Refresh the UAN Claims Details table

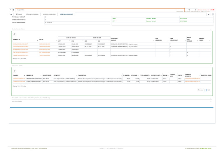coord(14,71)
